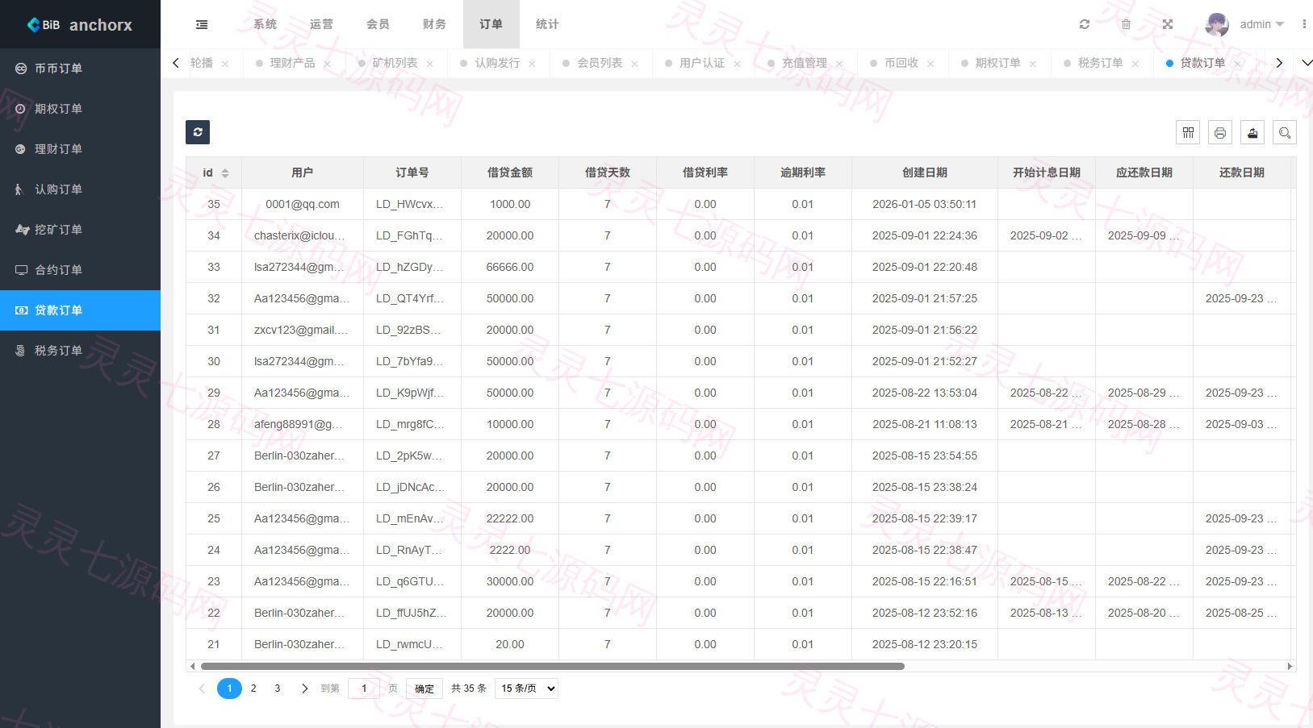
Task: Click the 66666.00 loan amount cell
Action: click(510, 267)
